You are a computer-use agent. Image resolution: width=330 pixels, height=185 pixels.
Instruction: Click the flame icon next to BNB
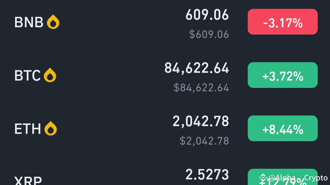point(53,22)
